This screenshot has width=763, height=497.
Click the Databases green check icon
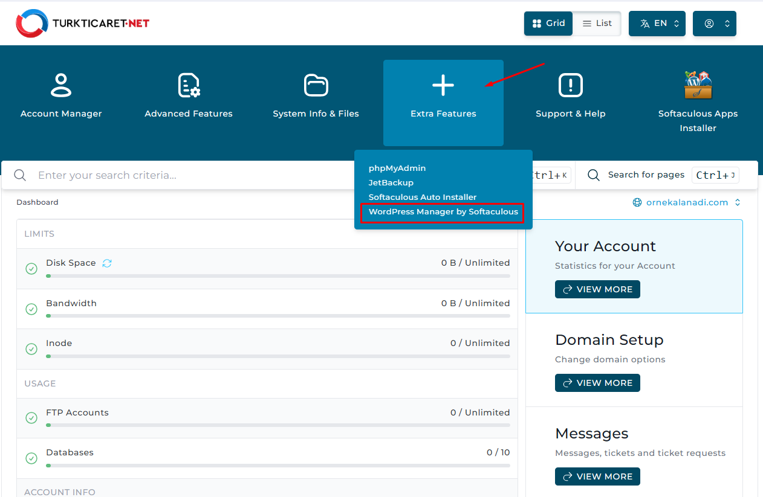point(31,458)
